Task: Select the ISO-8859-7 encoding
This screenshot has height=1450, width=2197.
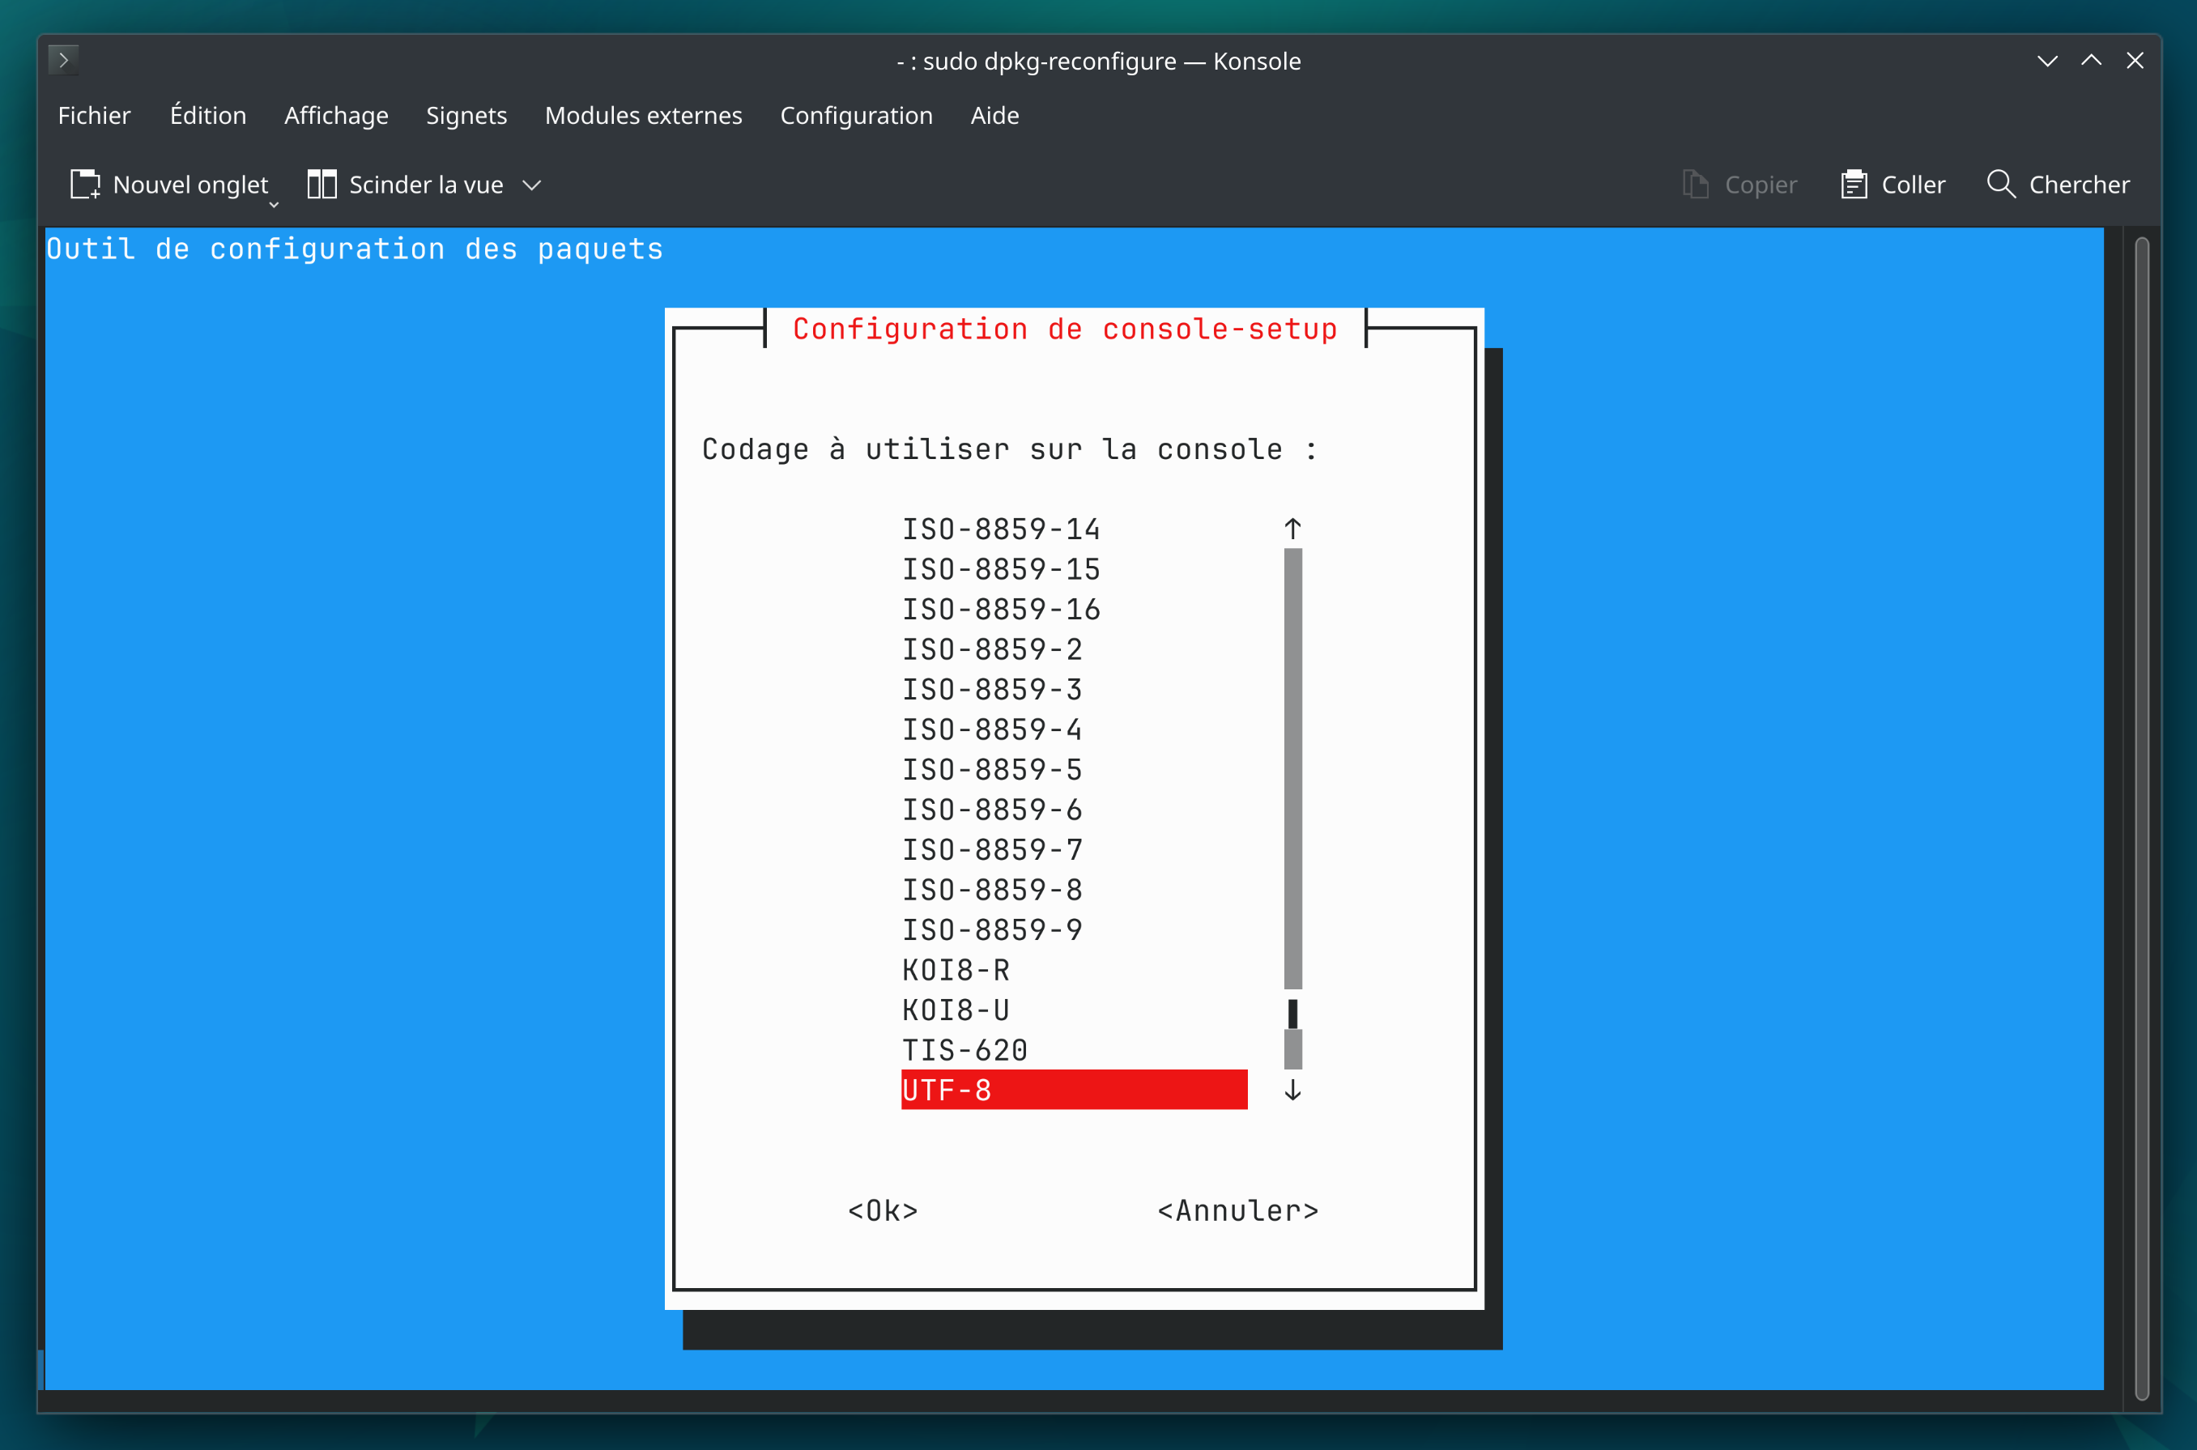Action: pyautogui.click(x=992, y=850)
